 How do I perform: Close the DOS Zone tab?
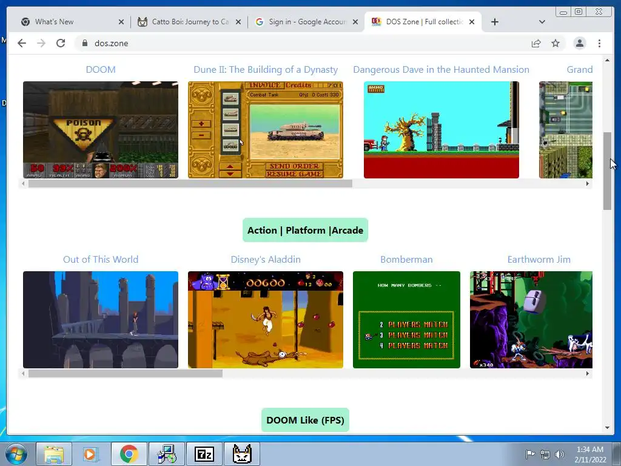tap(472, 22)
